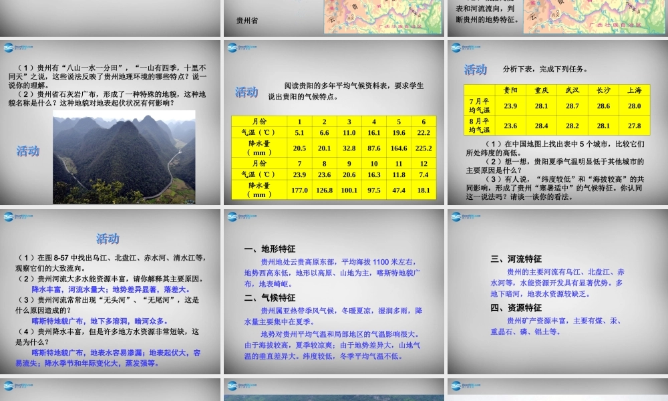Image resolution: width=668 pixels, height=401 pixels.
Task: Click the 16.3 October temperature cell
Action: [x=373, y=174]
